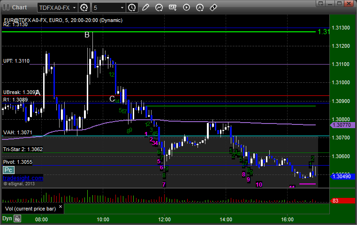
Task: Open the studies chart-line icon menu
Action: click(x=159, y=7)
